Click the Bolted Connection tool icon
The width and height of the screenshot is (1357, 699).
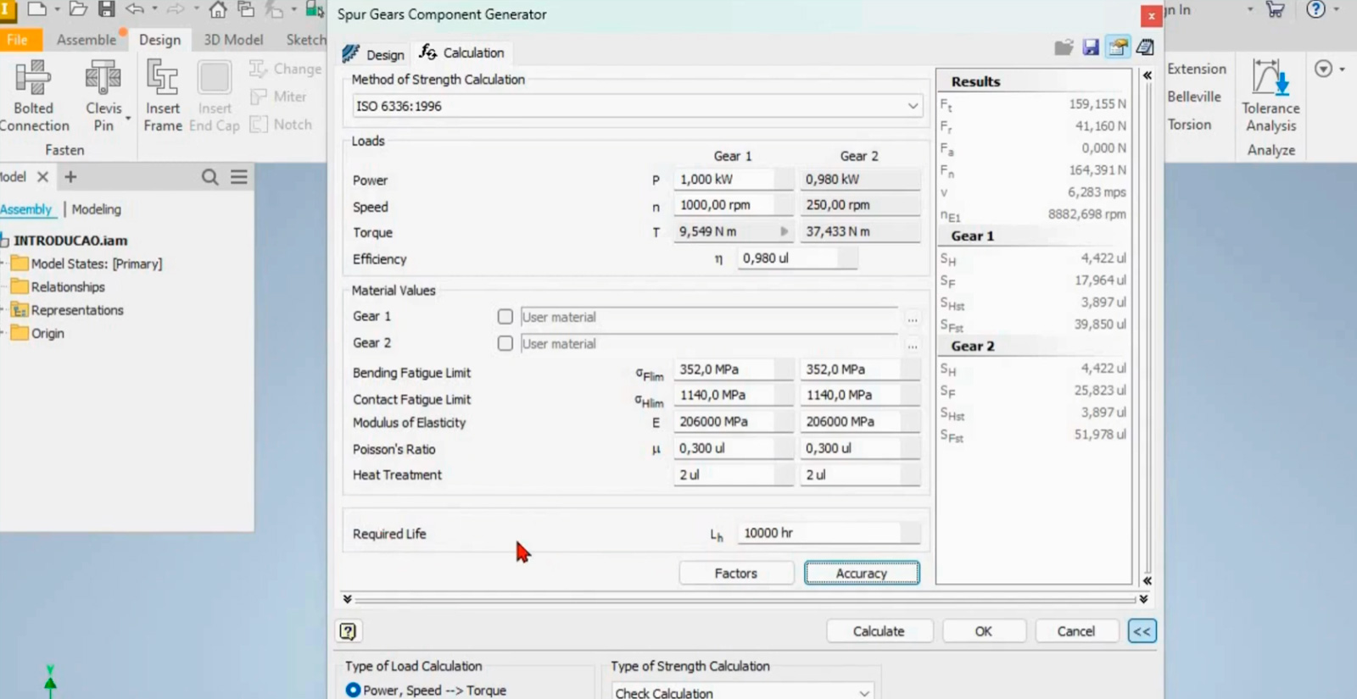click(x=34, y=79)
